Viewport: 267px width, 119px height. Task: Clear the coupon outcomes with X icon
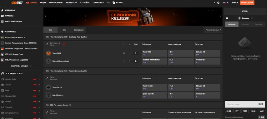click(x=252, y=18)
